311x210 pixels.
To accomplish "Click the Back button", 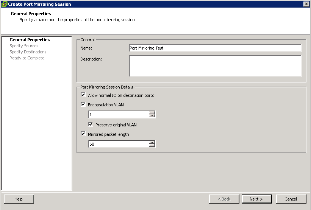I will [x=224, y=199].
